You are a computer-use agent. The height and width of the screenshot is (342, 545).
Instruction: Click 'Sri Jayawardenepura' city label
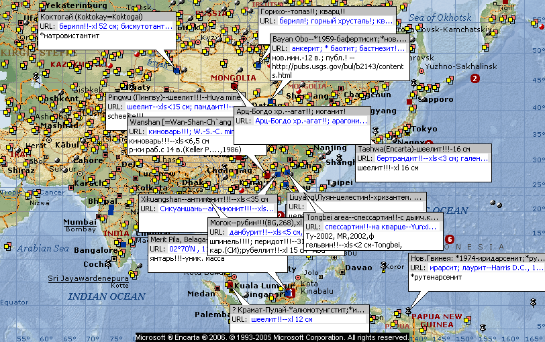pos(89,278)
